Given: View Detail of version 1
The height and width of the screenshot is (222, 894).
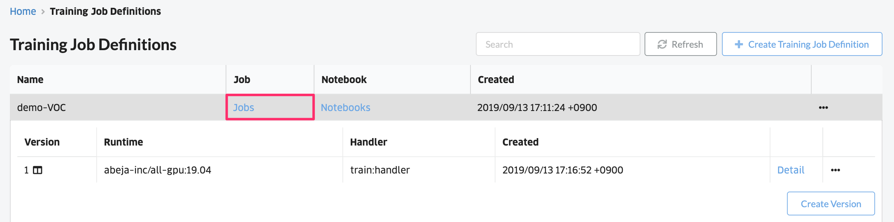Looking at the screenshot, I should pos(791,170).
